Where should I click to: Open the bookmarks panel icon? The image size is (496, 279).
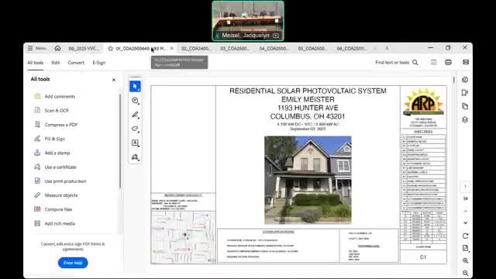[x=465, y=93]
